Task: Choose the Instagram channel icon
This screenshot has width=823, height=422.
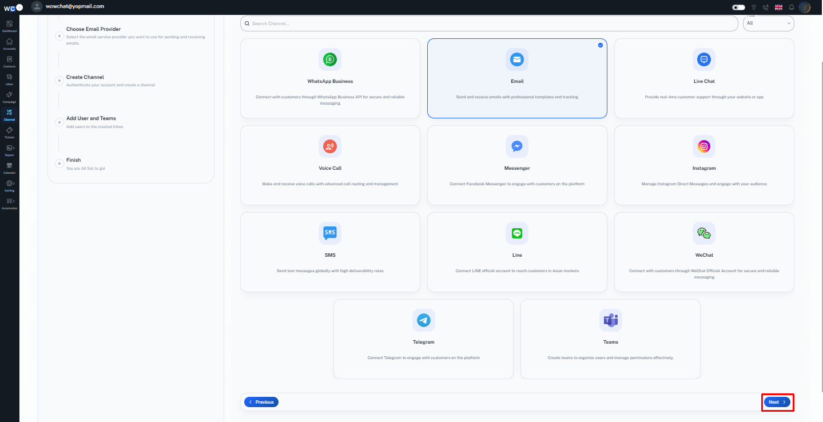Action: [704, 146]
